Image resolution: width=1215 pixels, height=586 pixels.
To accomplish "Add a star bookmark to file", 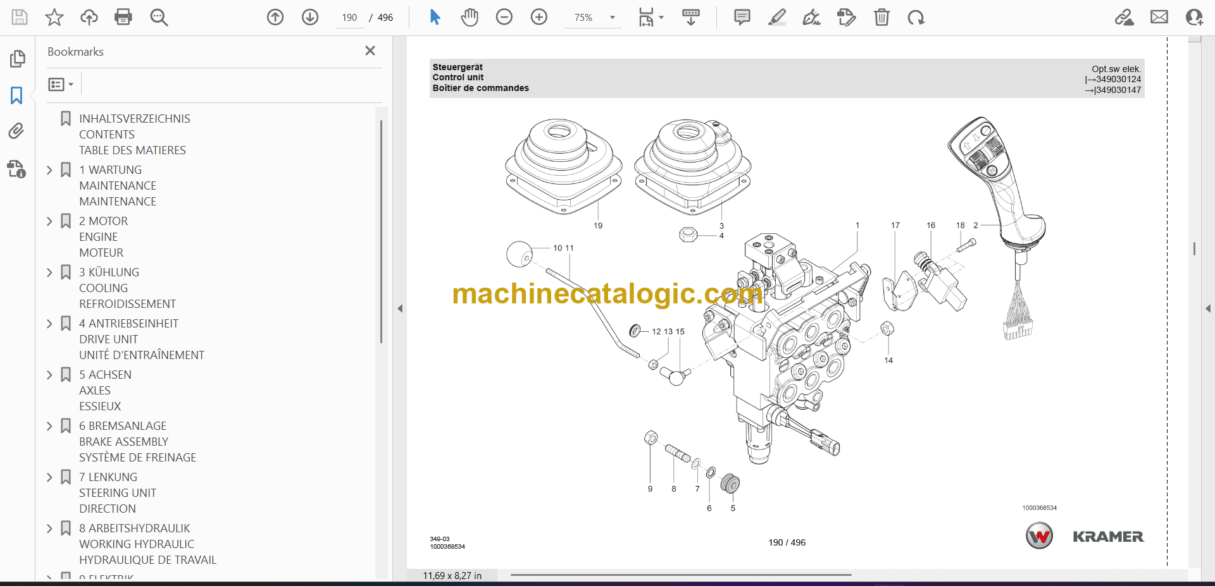I will [54, 17].
